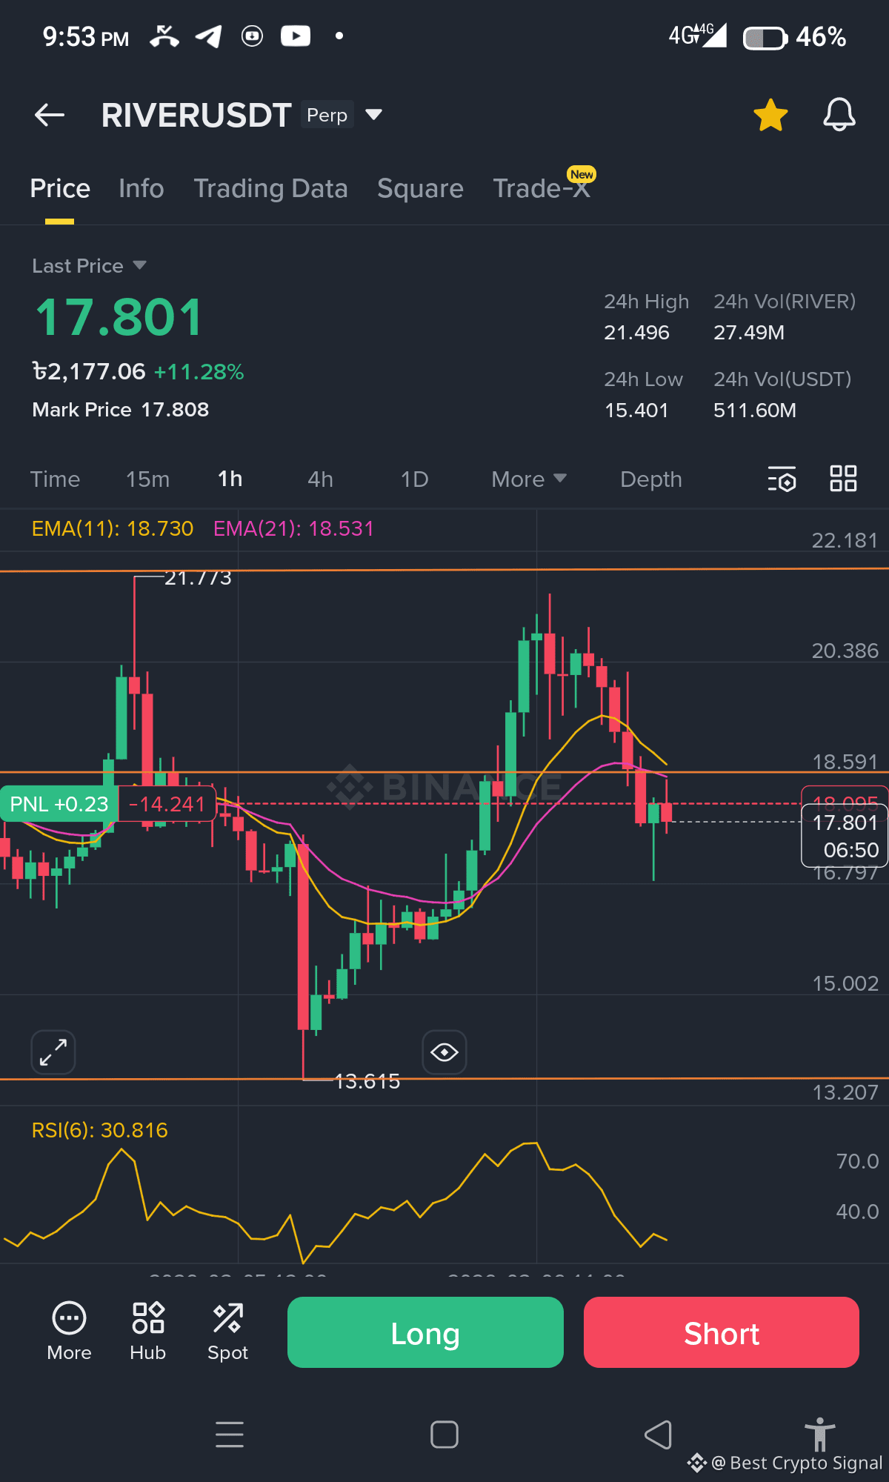Screen dimensions: 889x1482
Task: Switch to the Square tab
Action: [420, 188]
